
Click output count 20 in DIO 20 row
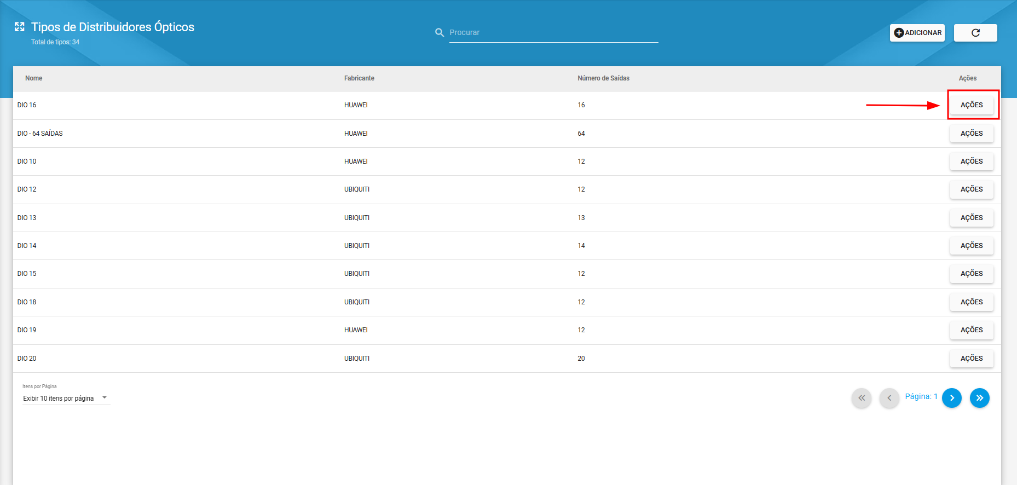click(581, 359)
